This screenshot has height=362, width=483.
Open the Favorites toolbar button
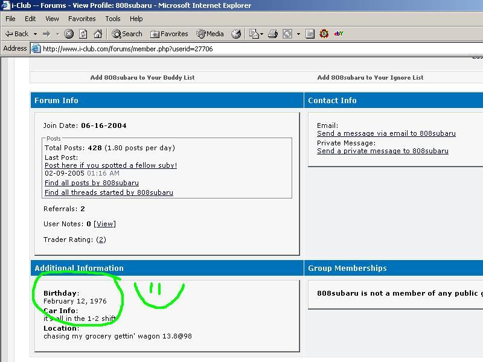[x=170, y=34]
